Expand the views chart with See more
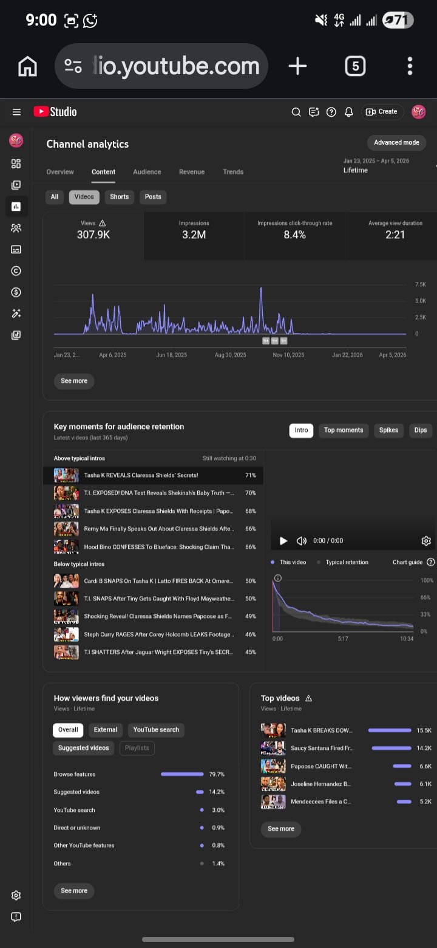Viewport: 437px width, 948px height. tap(74, 381)
